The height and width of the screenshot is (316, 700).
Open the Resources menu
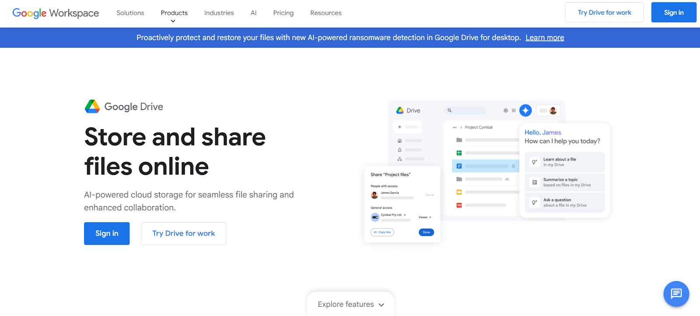(326, 13)
